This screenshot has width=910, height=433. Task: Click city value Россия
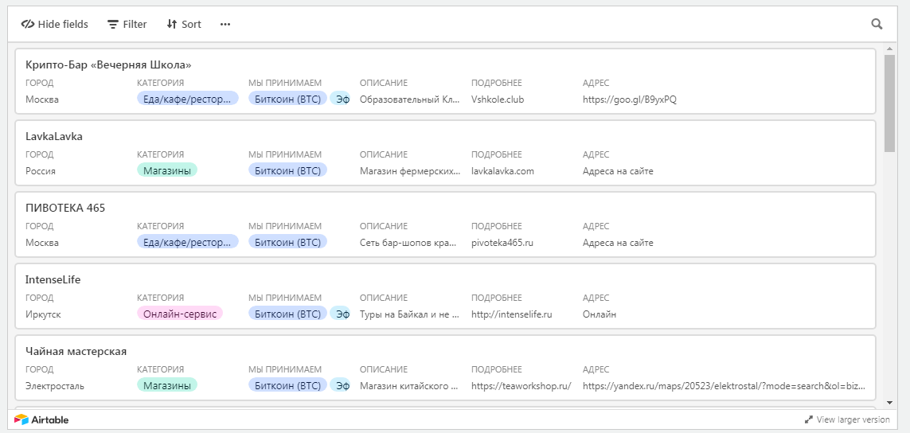41,170
